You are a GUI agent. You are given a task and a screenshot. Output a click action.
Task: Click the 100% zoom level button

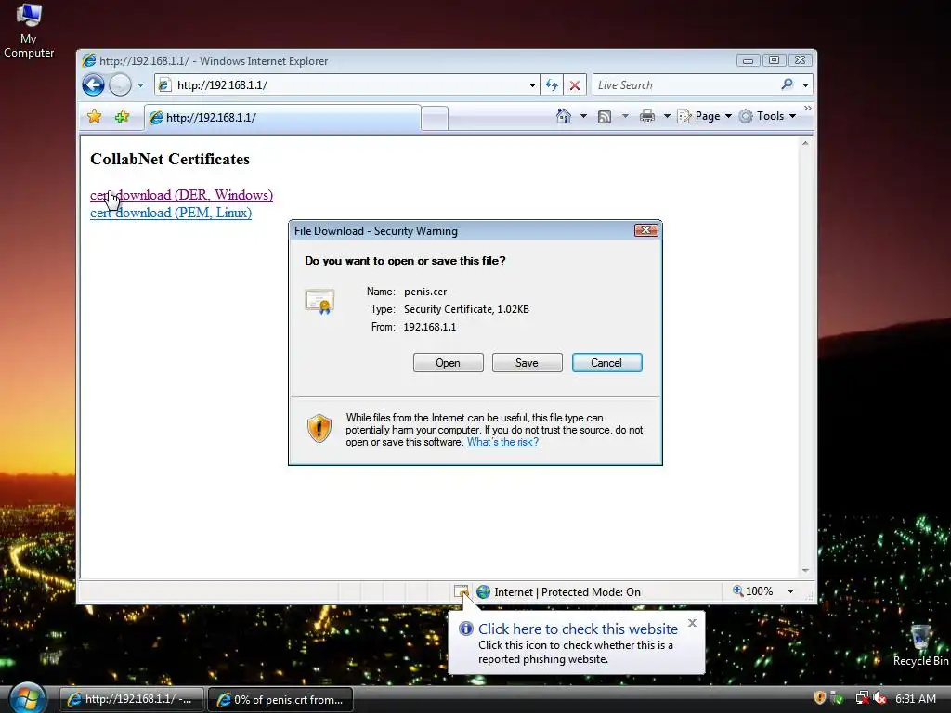(x=752, y=591)
